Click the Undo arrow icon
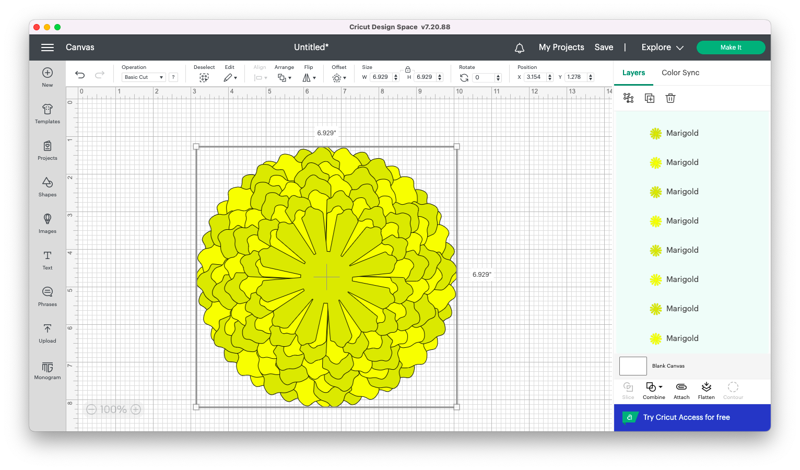This screenshot has height=470, width=800. click(x=80, y=75)
